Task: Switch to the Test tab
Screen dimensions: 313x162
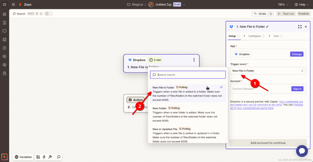Action: click(x=278, y=36)
